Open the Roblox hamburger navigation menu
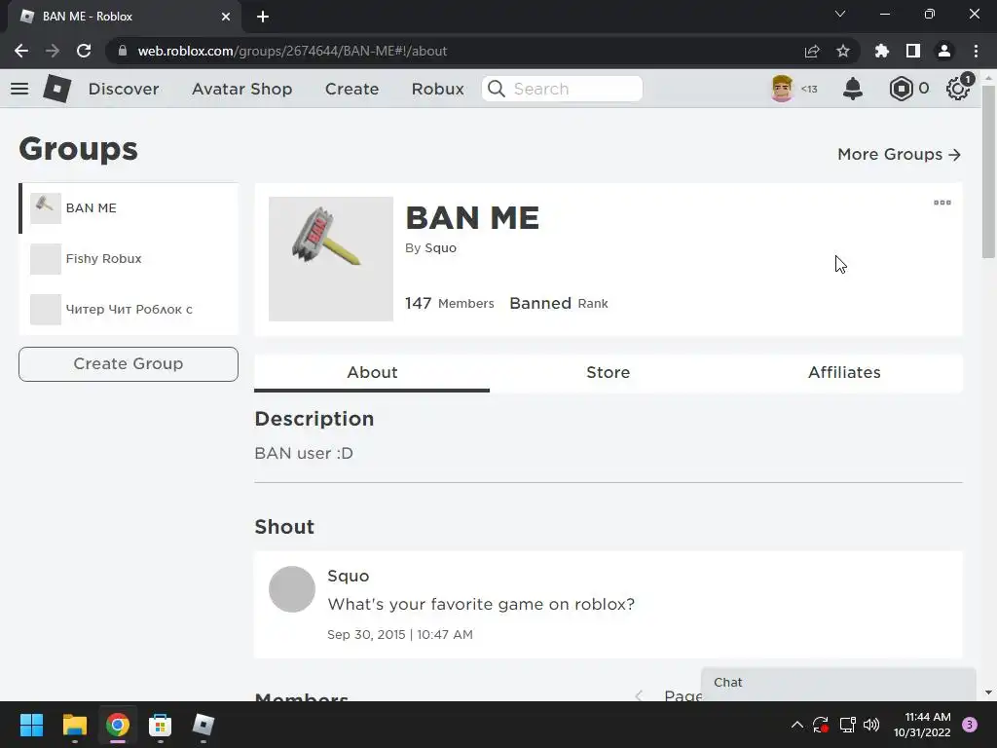 click(19, 89)
